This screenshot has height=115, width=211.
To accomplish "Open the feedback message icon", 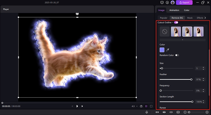I will click(x=162, y=3).
